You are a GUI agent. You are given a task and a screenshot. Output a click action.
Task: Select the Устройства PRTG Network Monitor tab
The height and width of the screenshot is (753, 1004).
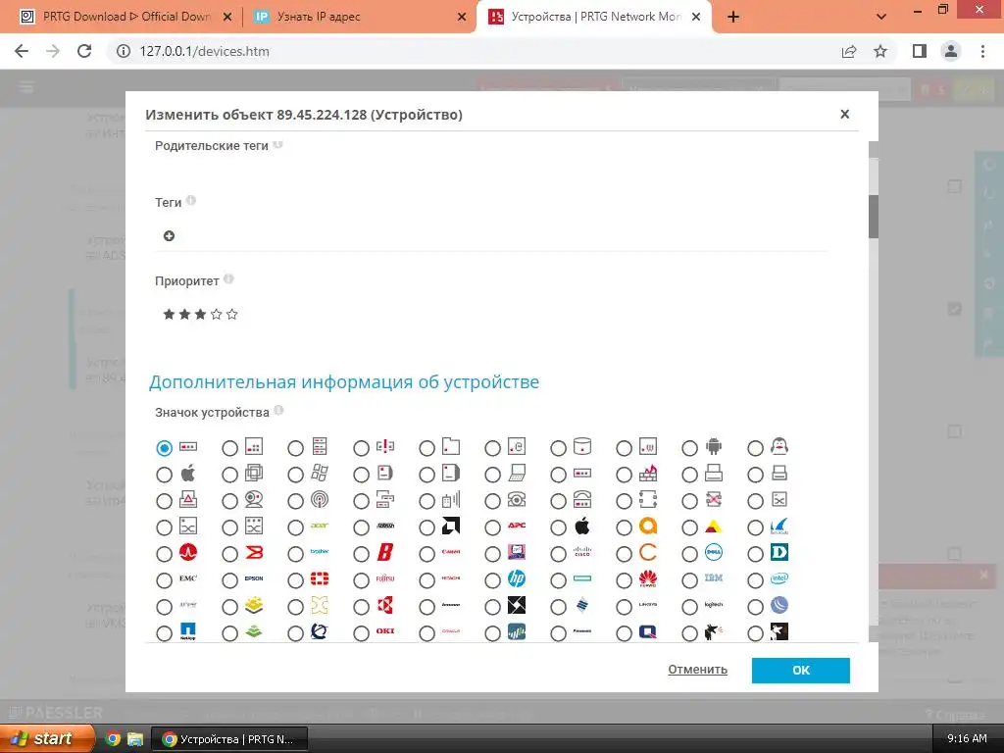[x=593, y=17]
